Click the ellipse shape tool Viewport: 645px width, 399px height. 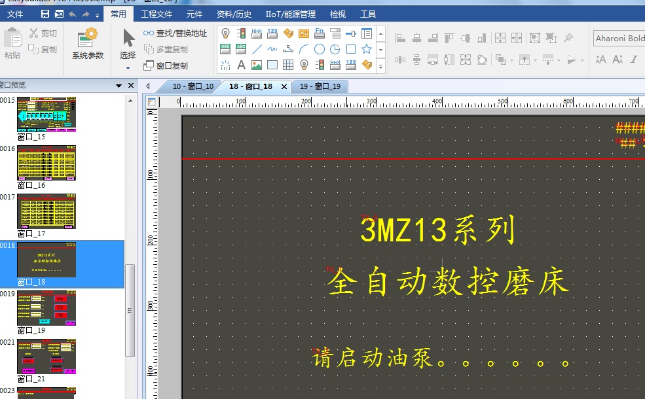point(320,49)
